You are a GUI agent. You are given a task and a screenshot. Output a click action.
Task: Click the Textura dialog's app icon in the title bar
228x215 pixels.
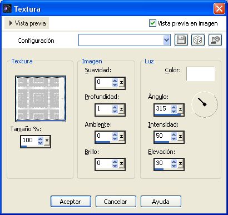tap(7, 9)
